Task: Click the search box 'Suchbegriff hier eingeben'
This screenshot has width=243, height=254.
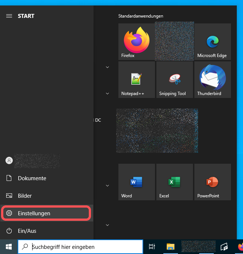Action: point(80,247)
